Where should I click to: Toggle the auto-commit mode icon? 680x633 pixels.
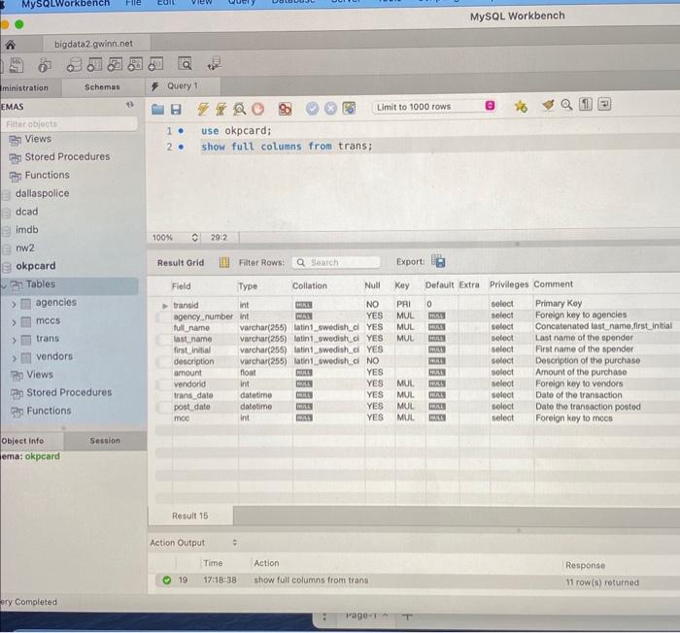349,108
